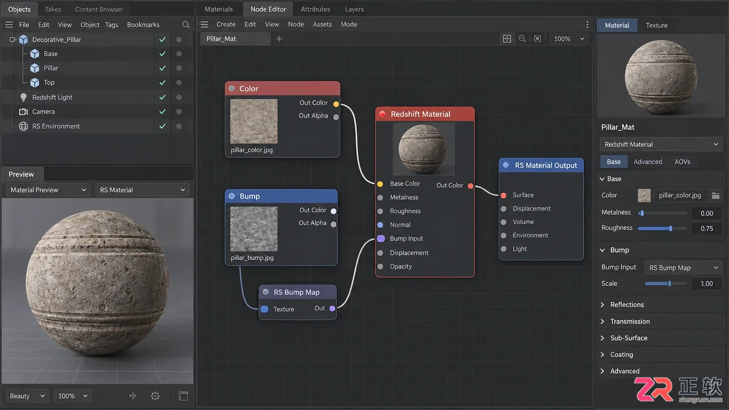Toggle the Decorative_Pillar green checkmark
Screen dimensions: 729x410
pyautogui.click(x=163, y=39)
